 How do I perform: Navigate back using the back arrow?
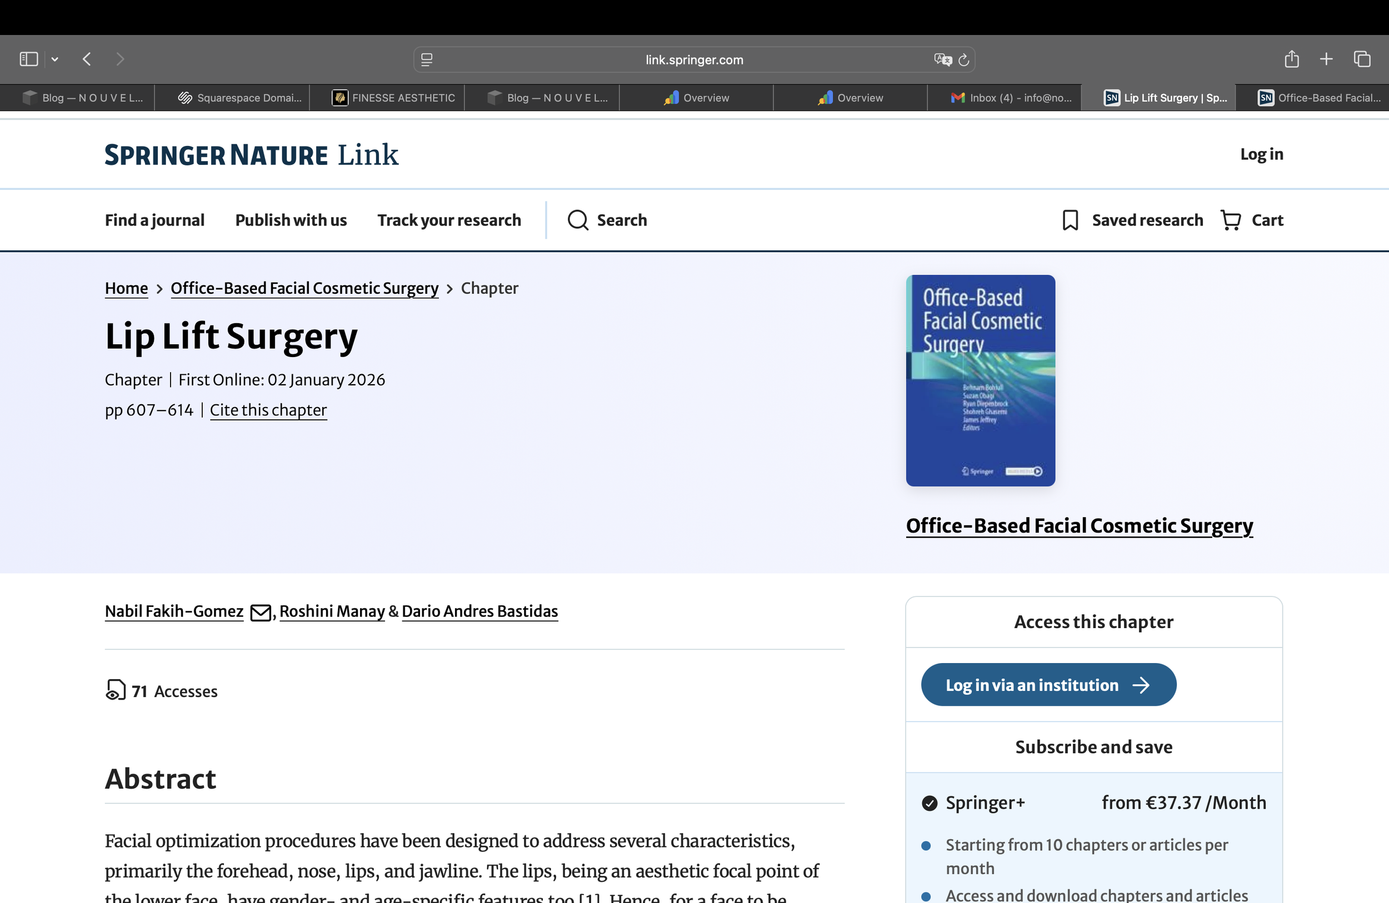pos(86,59)
